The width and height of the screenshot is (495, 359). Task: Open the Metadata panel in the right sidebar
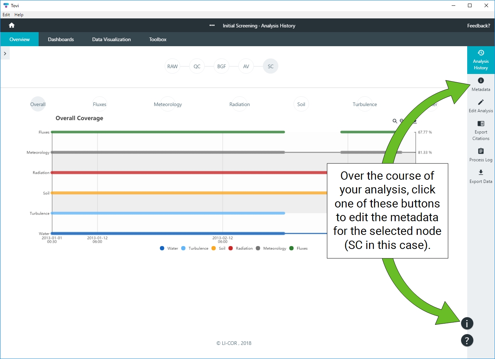point(481,85)
